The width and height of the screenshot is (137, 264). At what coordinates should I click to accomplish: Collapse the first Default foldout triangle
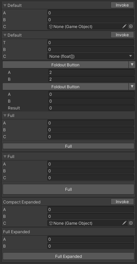(5, 5)
